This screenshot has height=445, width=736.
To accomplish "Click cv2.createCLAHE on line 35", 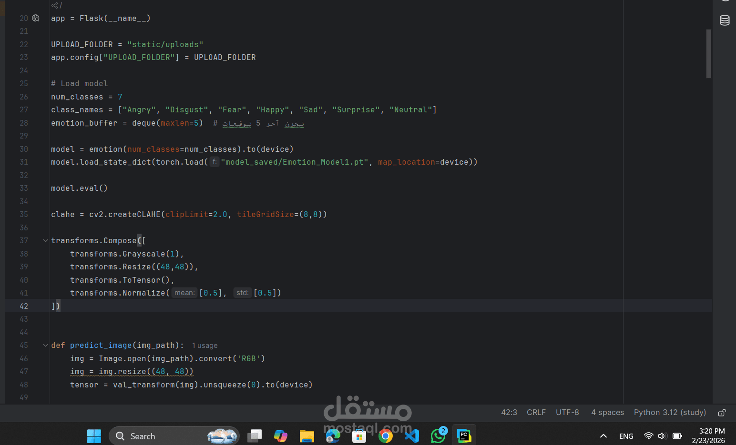I will pyautogui.click(x=125, y=215).
